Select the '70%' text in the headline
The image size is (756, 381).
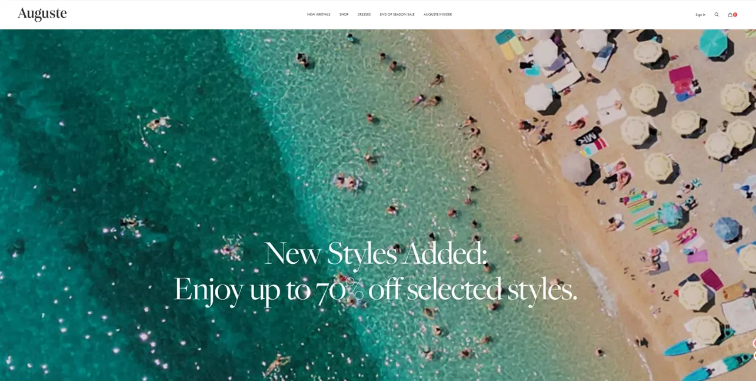(339, 289)
